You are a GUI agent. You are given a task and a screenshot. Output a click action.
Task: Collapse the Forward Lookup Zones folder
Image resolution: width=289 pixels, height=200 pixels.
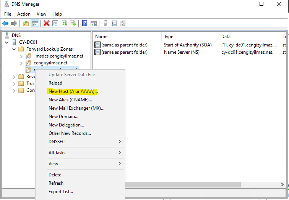pyautogui.click(x=14, y=49)
